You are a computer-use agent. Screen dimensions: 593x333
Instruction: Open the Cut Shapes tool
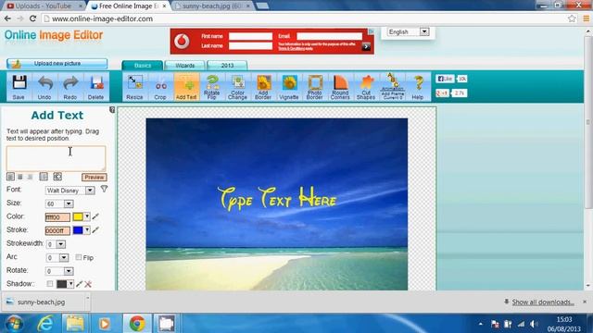(366, 87)
